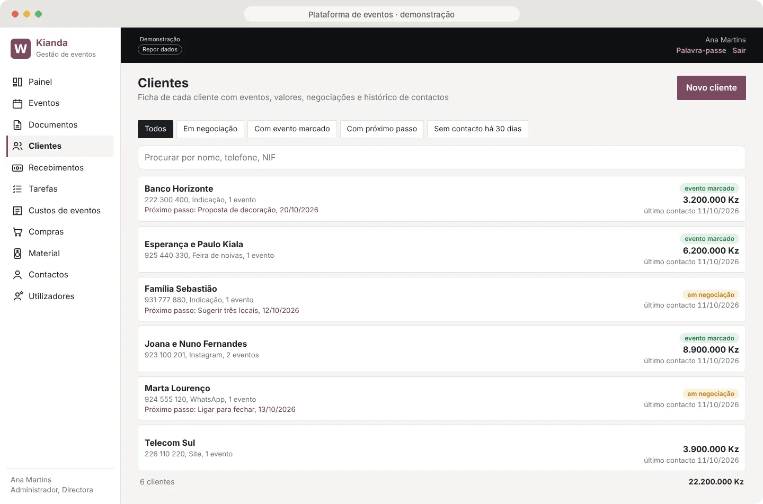This screenshot has width=763, height=504.
Task: Click the 6 clientes count label
Action: click(x=157, y=482)
